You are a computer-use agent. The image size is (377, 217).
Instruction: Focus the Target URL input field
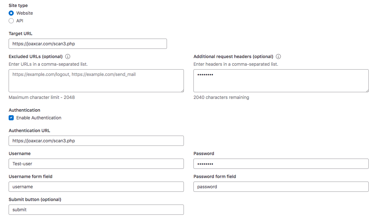tap(88, 44)
